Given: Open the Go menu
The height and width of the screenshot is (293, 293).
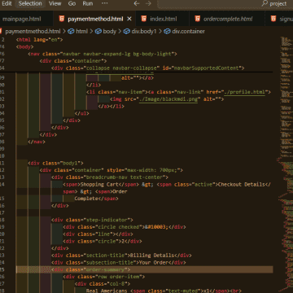Looking at the screenshot, I should click(x=72, y=3).
